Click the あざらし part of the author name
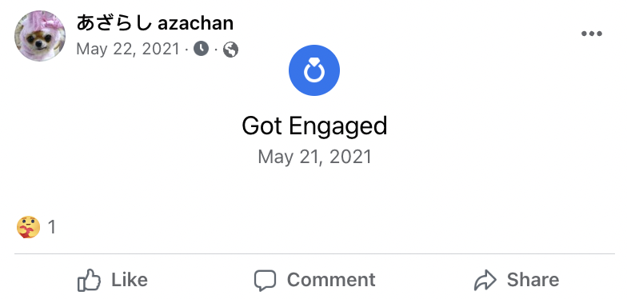627x299 pixels. coord(114,22)
